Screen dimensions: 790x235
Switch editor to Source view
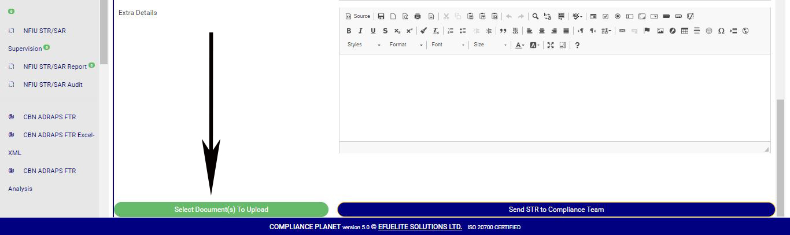coord(357,16)
